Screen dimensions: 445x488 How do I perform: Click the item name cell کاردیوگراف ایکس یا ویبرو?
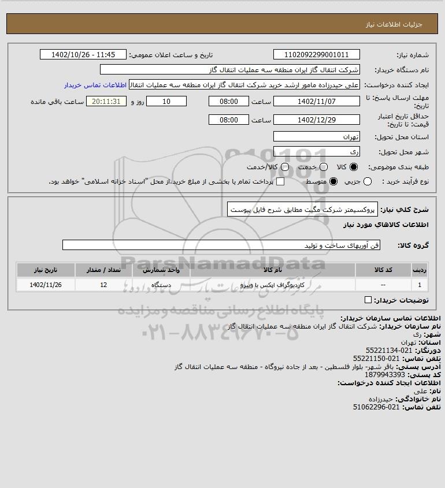[272, 285]
